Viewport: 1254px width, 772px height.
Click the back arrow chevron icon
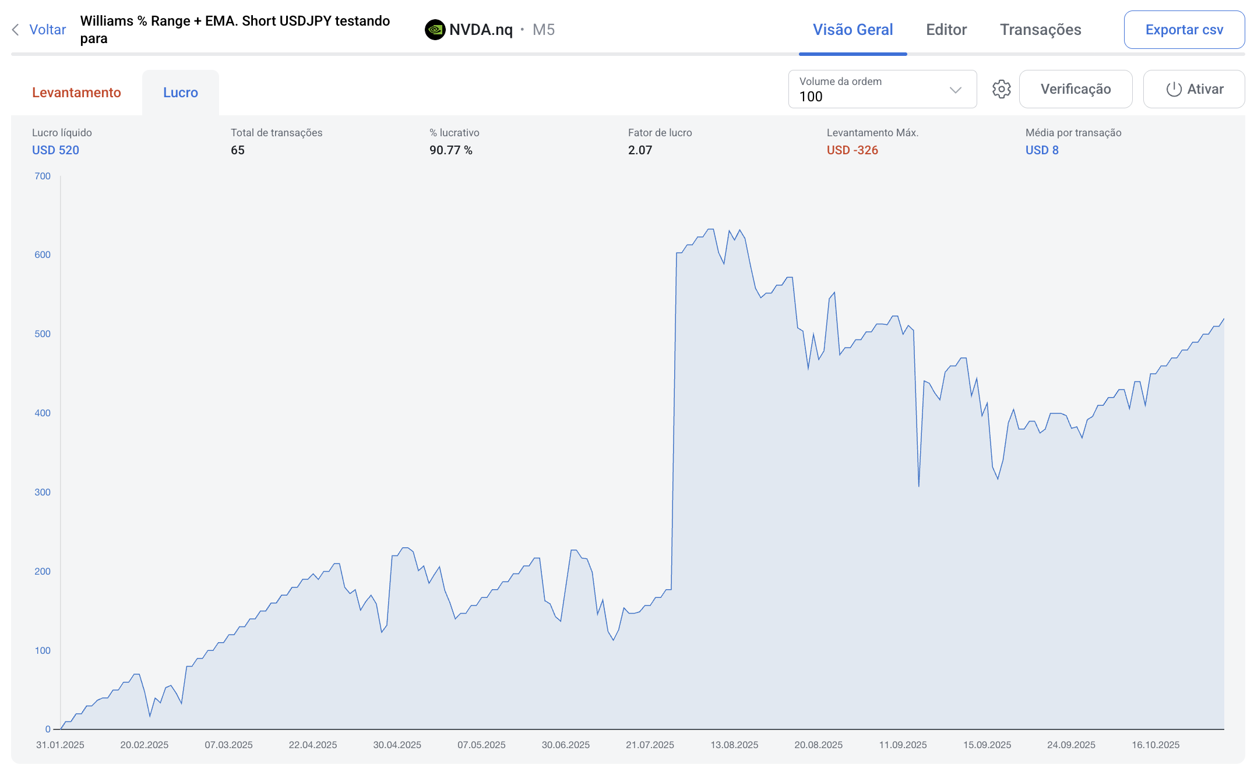pos(16,30)
